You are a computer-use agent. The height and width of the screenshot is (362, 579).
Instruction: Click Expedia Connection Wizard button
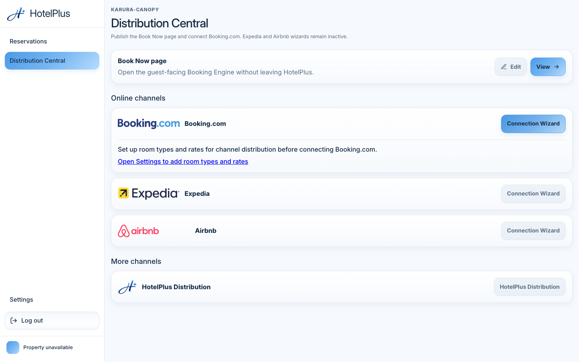point(533,194)
